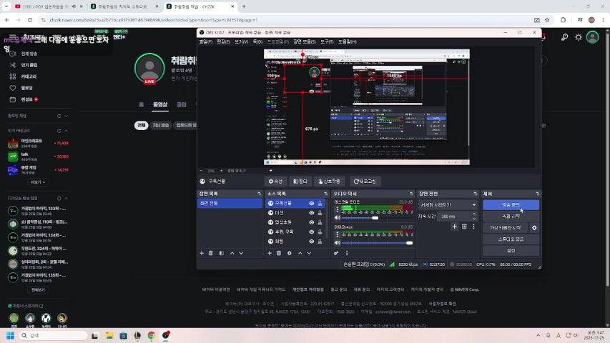This screenshot has width=610, height=343.
Task: Mute the Mic/Aux speaker icon
Action: point(338,243)
